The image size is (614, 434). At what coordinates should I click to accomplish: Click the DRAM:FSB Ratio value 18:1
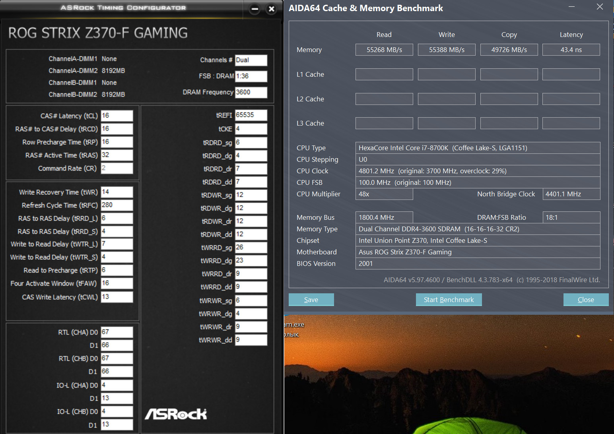pyautogui.click(x=571, y=217)
